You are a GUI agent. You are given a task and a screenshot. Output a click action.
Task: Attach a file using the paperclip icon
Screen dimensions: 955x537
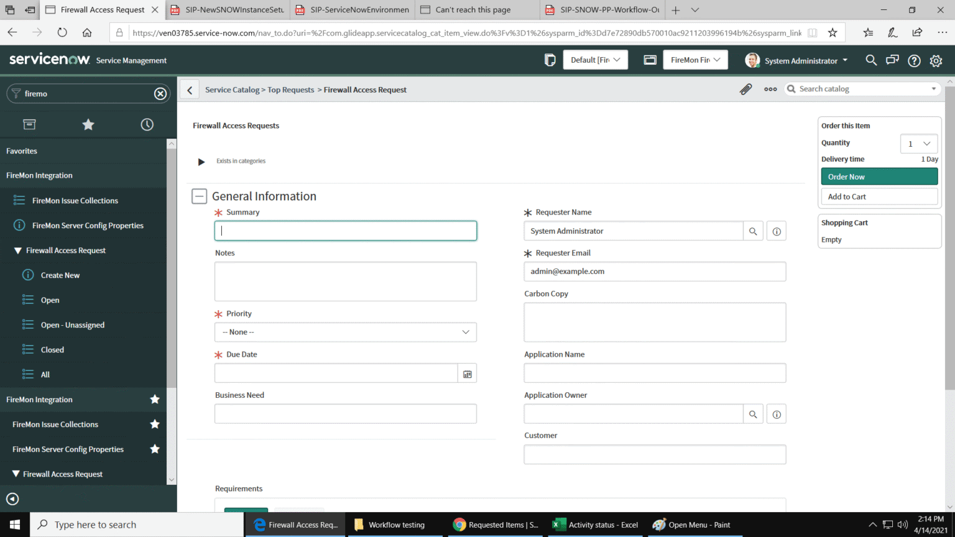pyautogui.click(x=745, y=89)
